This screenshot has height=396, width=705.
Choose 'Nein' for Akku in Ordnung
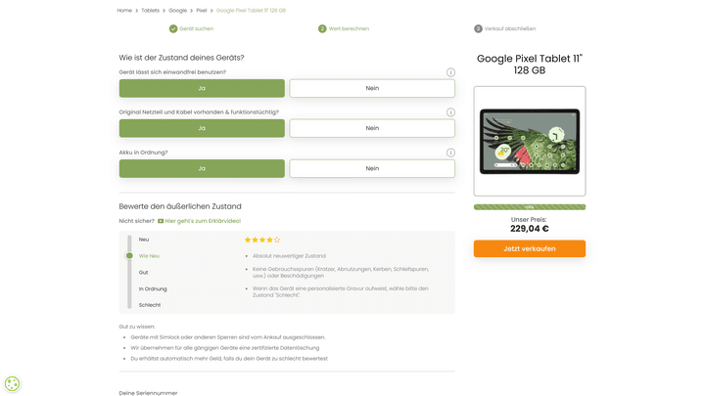(372, 168)
